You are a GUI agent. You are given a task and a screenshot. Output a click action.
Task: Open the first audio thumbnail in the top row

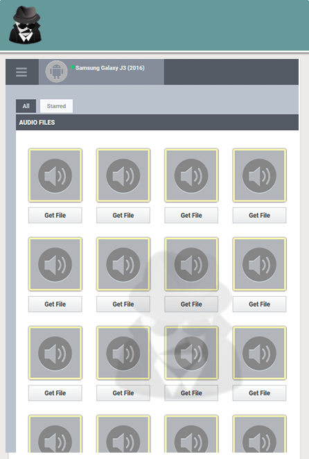coord(55,175)
